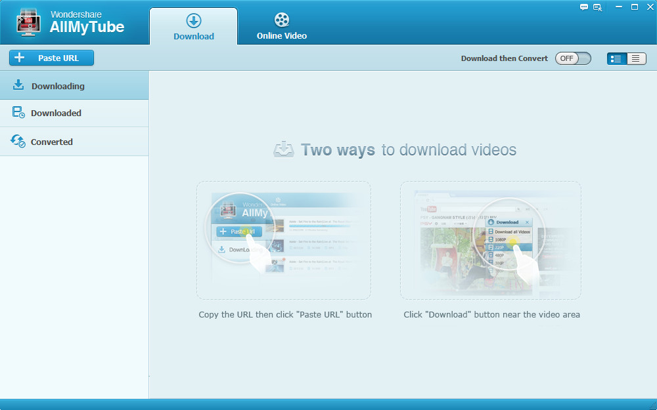Click the browser Download button tutorial illustration
657x410 pixels.
[491, 240]
